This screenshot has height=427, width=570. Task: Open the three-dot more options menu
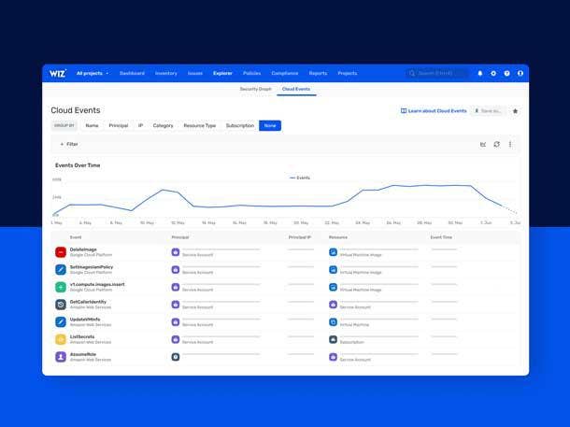click(509, 145)
